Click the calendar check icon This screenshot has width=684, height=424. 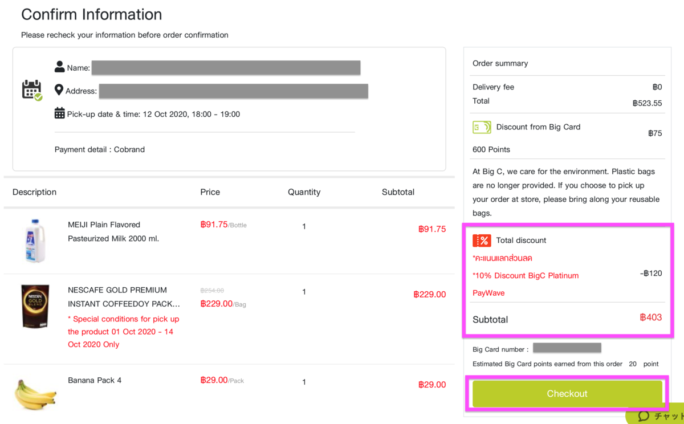coord(32,91)
